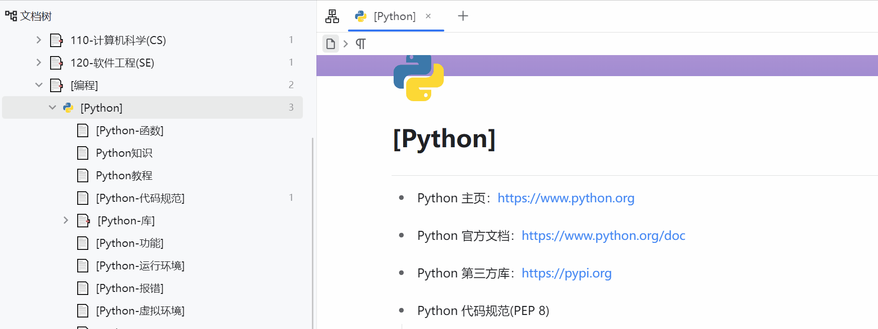This screenshot has width=878, height=329.
Task: Open the outline structure icon beside tabs
Action: click(332, 17)
